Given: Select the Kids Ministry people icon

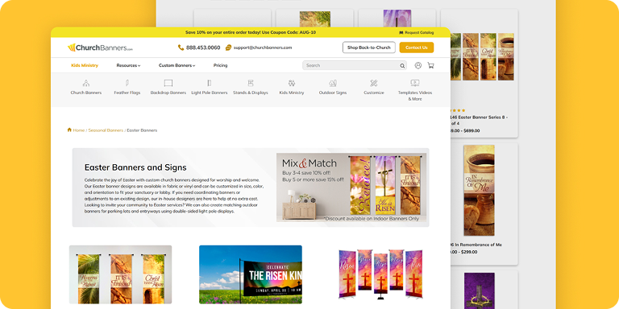Looking at the screenshot, I should coord(292,83).
